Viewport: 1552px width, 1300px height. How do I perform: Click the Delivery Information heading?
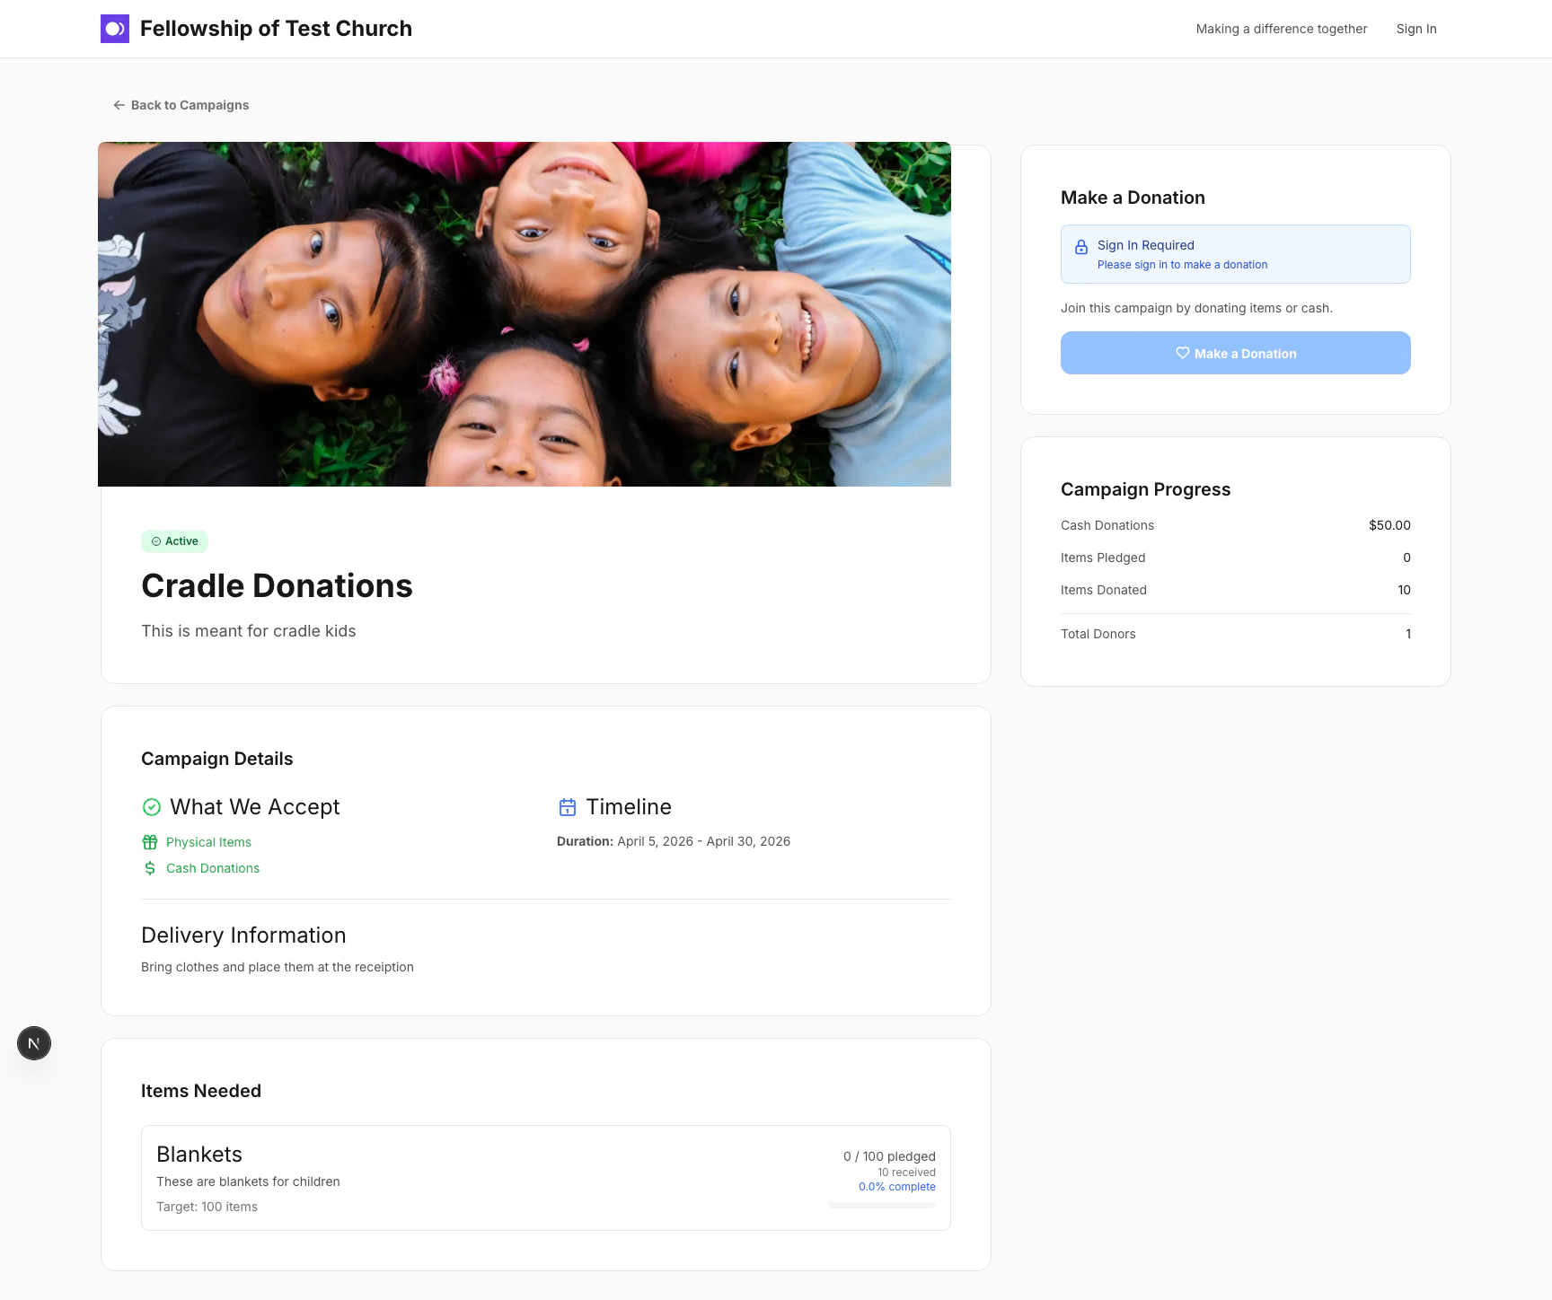(243, 935)
